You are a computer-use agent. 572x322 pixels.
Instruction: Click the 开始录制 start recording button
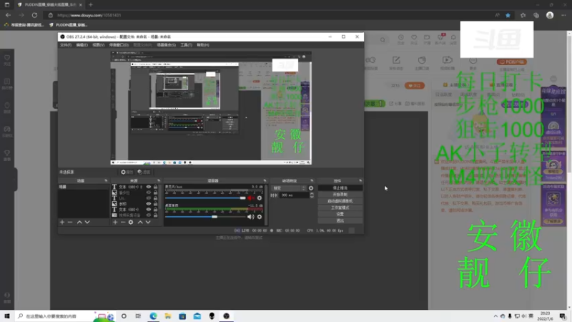pyautogui.click(x=340, y=195)
